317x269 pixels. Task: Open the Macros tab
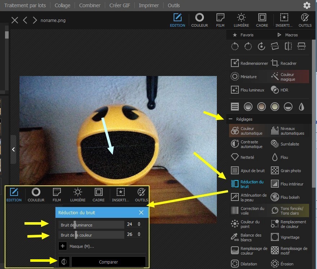pyautogui.click(x=287, y=35)
